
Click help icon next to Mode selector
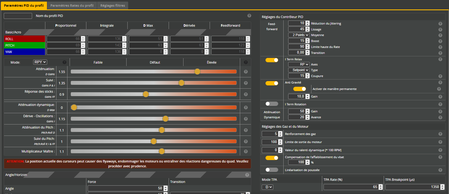(x=64, y=62)
